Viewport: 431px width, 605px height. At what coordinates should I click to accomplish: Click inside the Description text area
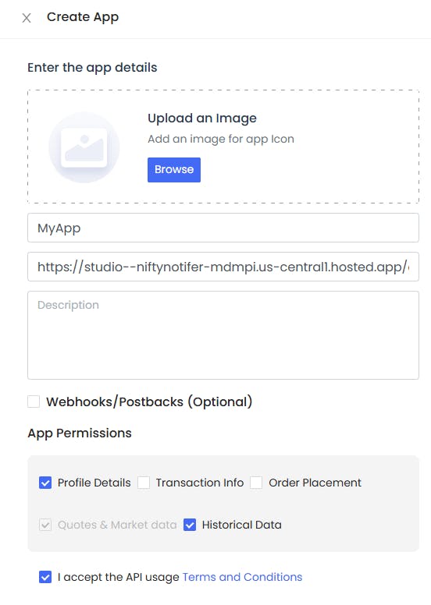[223, 335]
